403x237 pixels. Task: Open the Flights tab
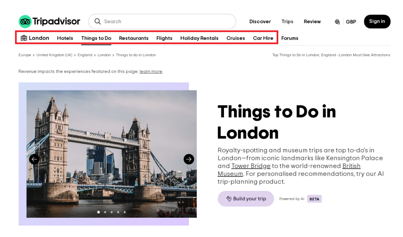click(164, 38)
